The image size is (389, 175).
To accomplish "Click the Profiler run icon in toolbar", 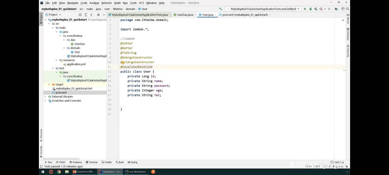I will point(321,9).
